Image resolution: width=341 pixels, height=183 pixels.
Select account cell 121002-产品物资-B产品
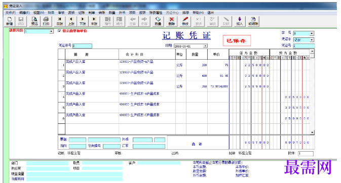tap(147, 75)
